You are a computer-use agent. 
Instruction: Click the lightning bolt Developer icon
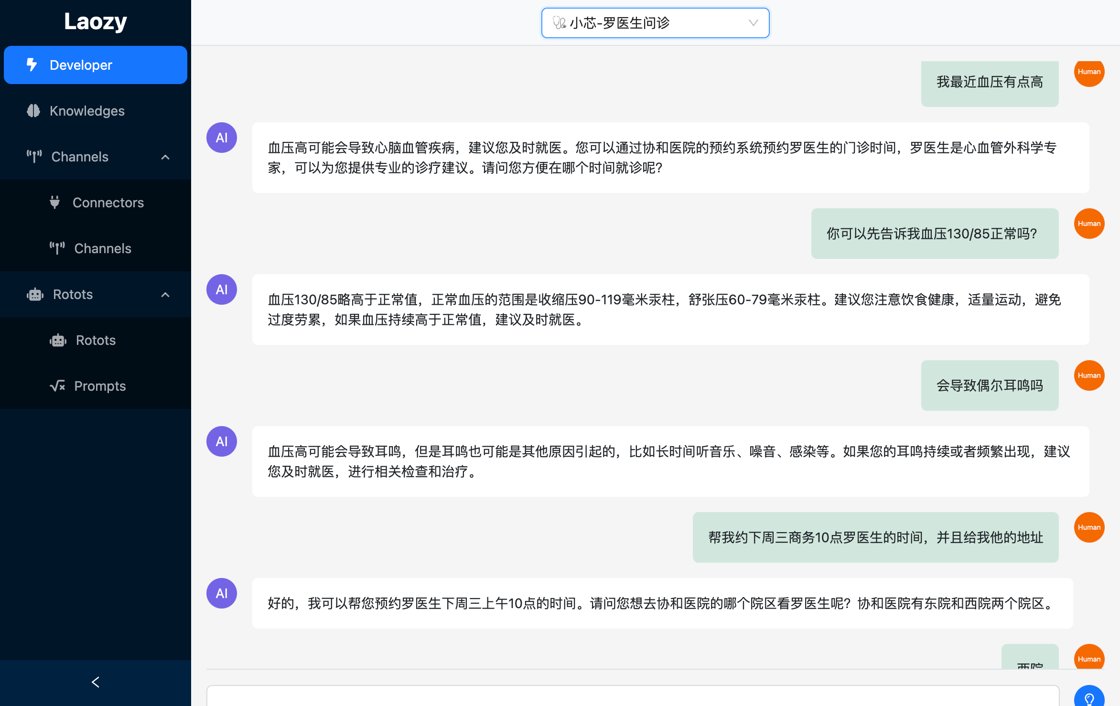[32, 64]
